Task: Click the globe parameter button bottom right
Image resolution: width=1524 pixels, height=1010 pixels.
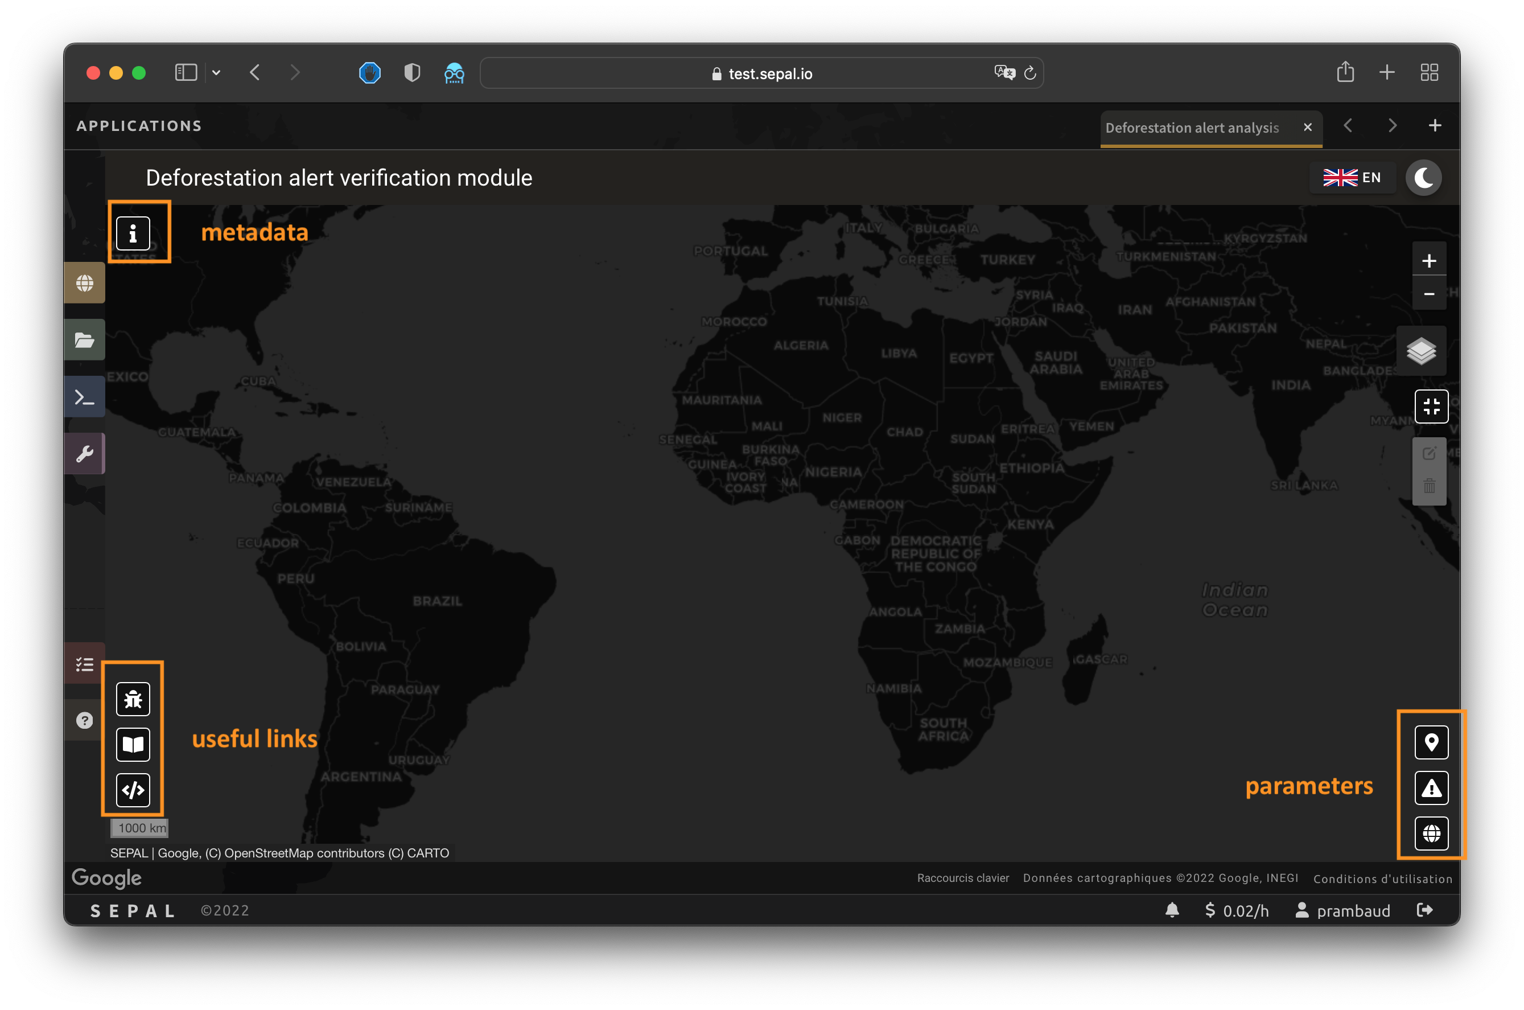Action: tap(1431, 834)
